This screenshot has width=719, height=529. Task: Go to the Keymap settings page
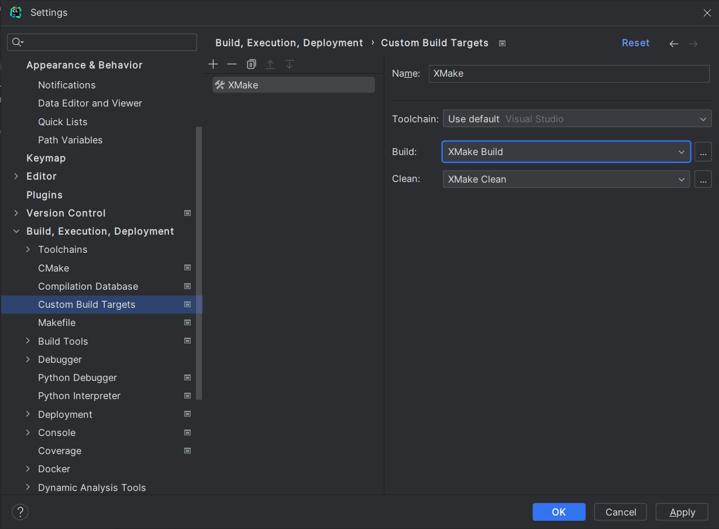tap(46, 158)
